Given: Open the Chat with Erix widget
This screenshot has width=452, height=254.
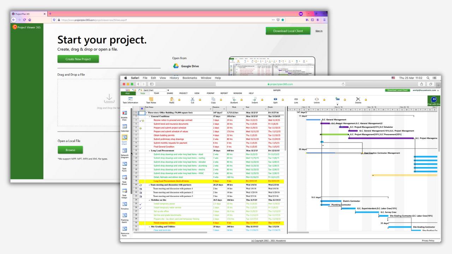Looking at the screenshot, I should (434, 101).
